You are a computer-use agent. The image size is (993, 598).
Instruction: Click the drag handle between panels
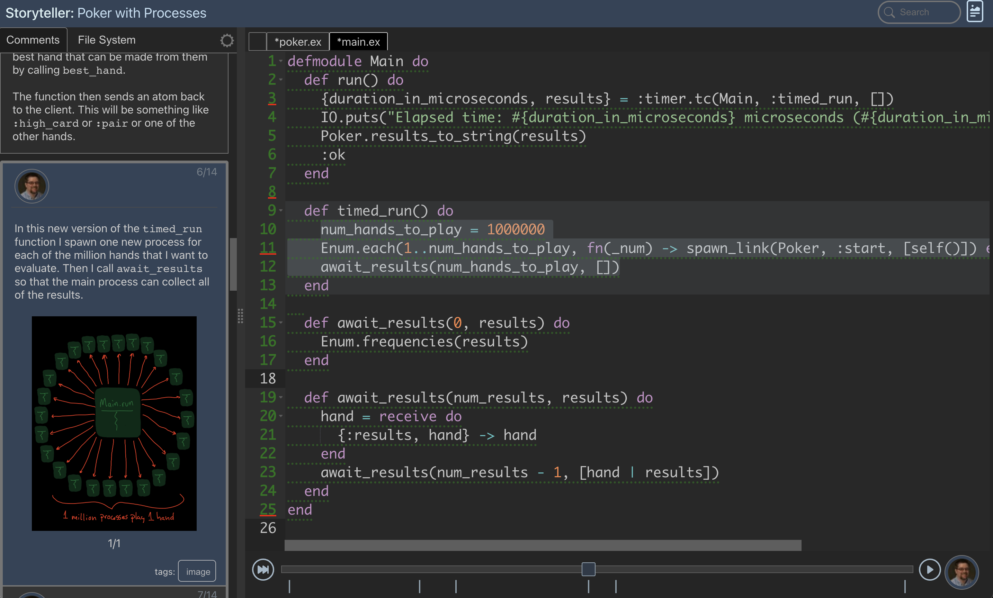(241, 316)
